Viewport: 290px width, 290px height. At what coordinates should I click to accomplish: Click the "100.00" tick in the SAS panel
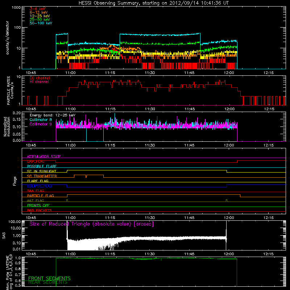click(14, 222)
